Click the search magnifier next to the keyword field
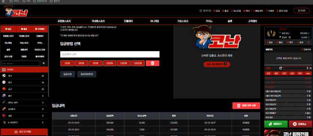The image size is (313, 136). click(44, 63)
